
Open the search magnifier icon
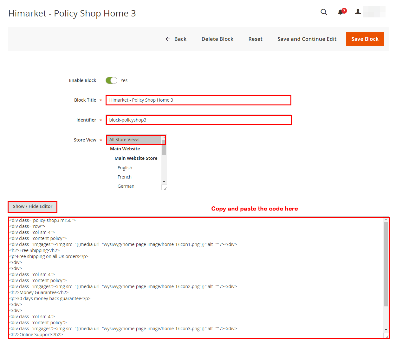[324, 12]
